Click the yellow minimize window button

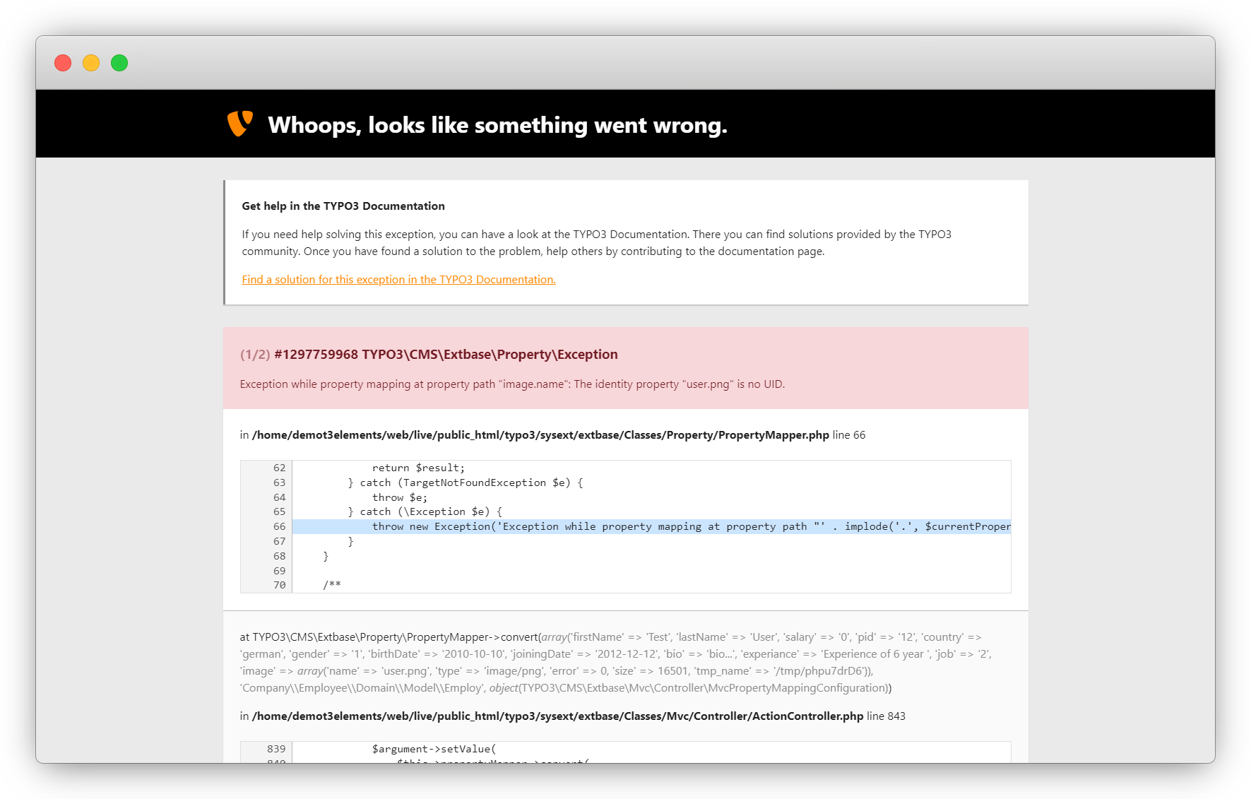[91, 63]
